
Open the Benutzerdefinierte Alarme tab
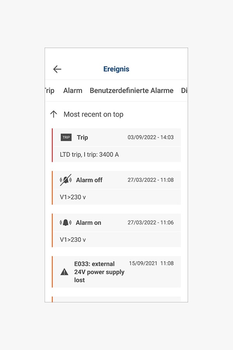point(131,91)
